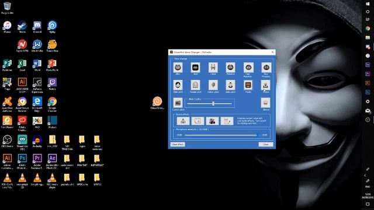Apply the Baby pitch voice
374x210 pixels.
(230, 85)
